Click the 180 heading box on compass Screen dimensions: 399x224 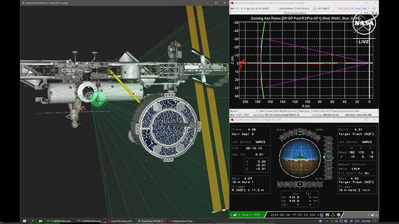300,132
